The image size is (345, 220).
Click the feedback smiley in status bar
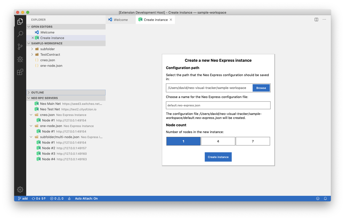coord(318,199)
